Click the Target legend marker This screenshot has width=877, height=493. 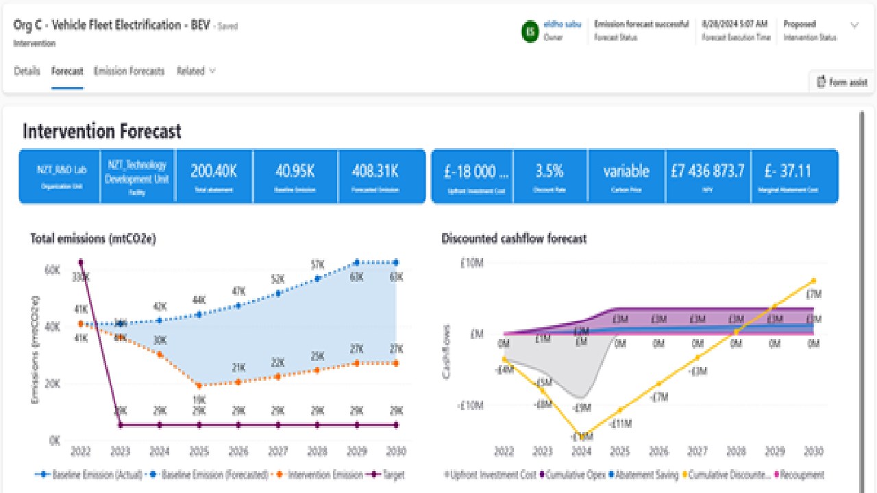(x=374, y=475)
